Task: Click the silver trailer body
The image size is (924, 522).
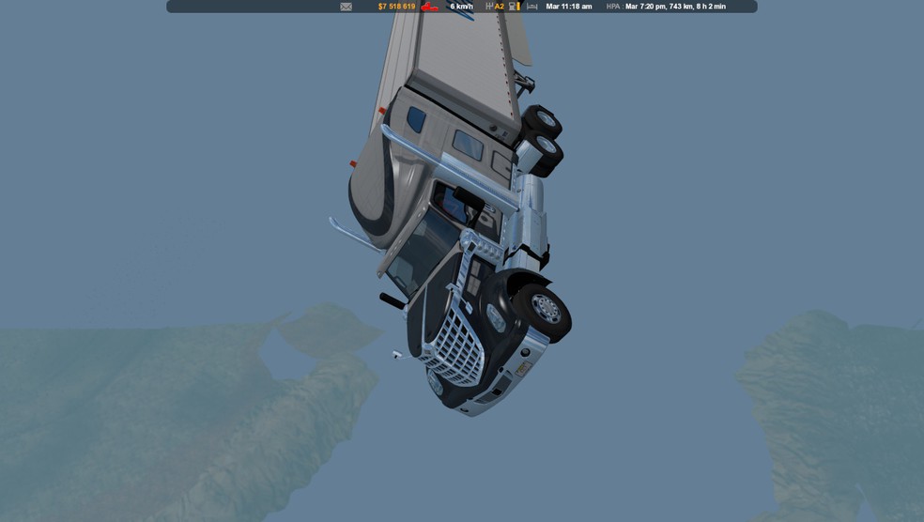Action: [460, 47]
